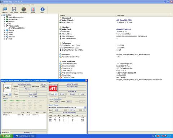The image size is (173, 138).
Task: Expand the Network node
Action: click(x=4, y=37)
